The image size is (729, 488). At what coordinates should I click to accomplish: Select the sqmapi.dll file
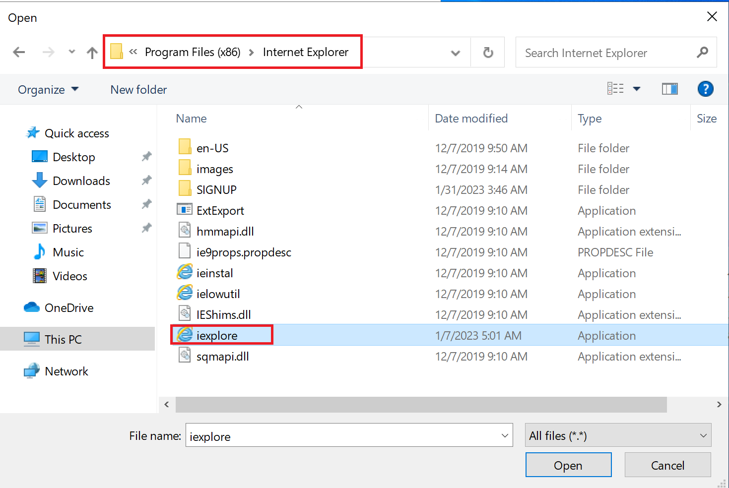(x=222, y=357)
